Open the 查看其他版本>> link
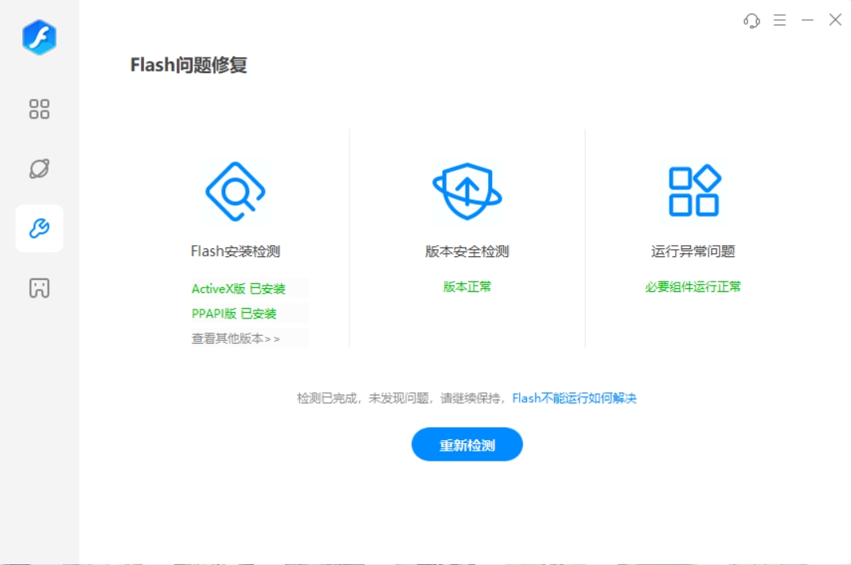 [236, 339]
